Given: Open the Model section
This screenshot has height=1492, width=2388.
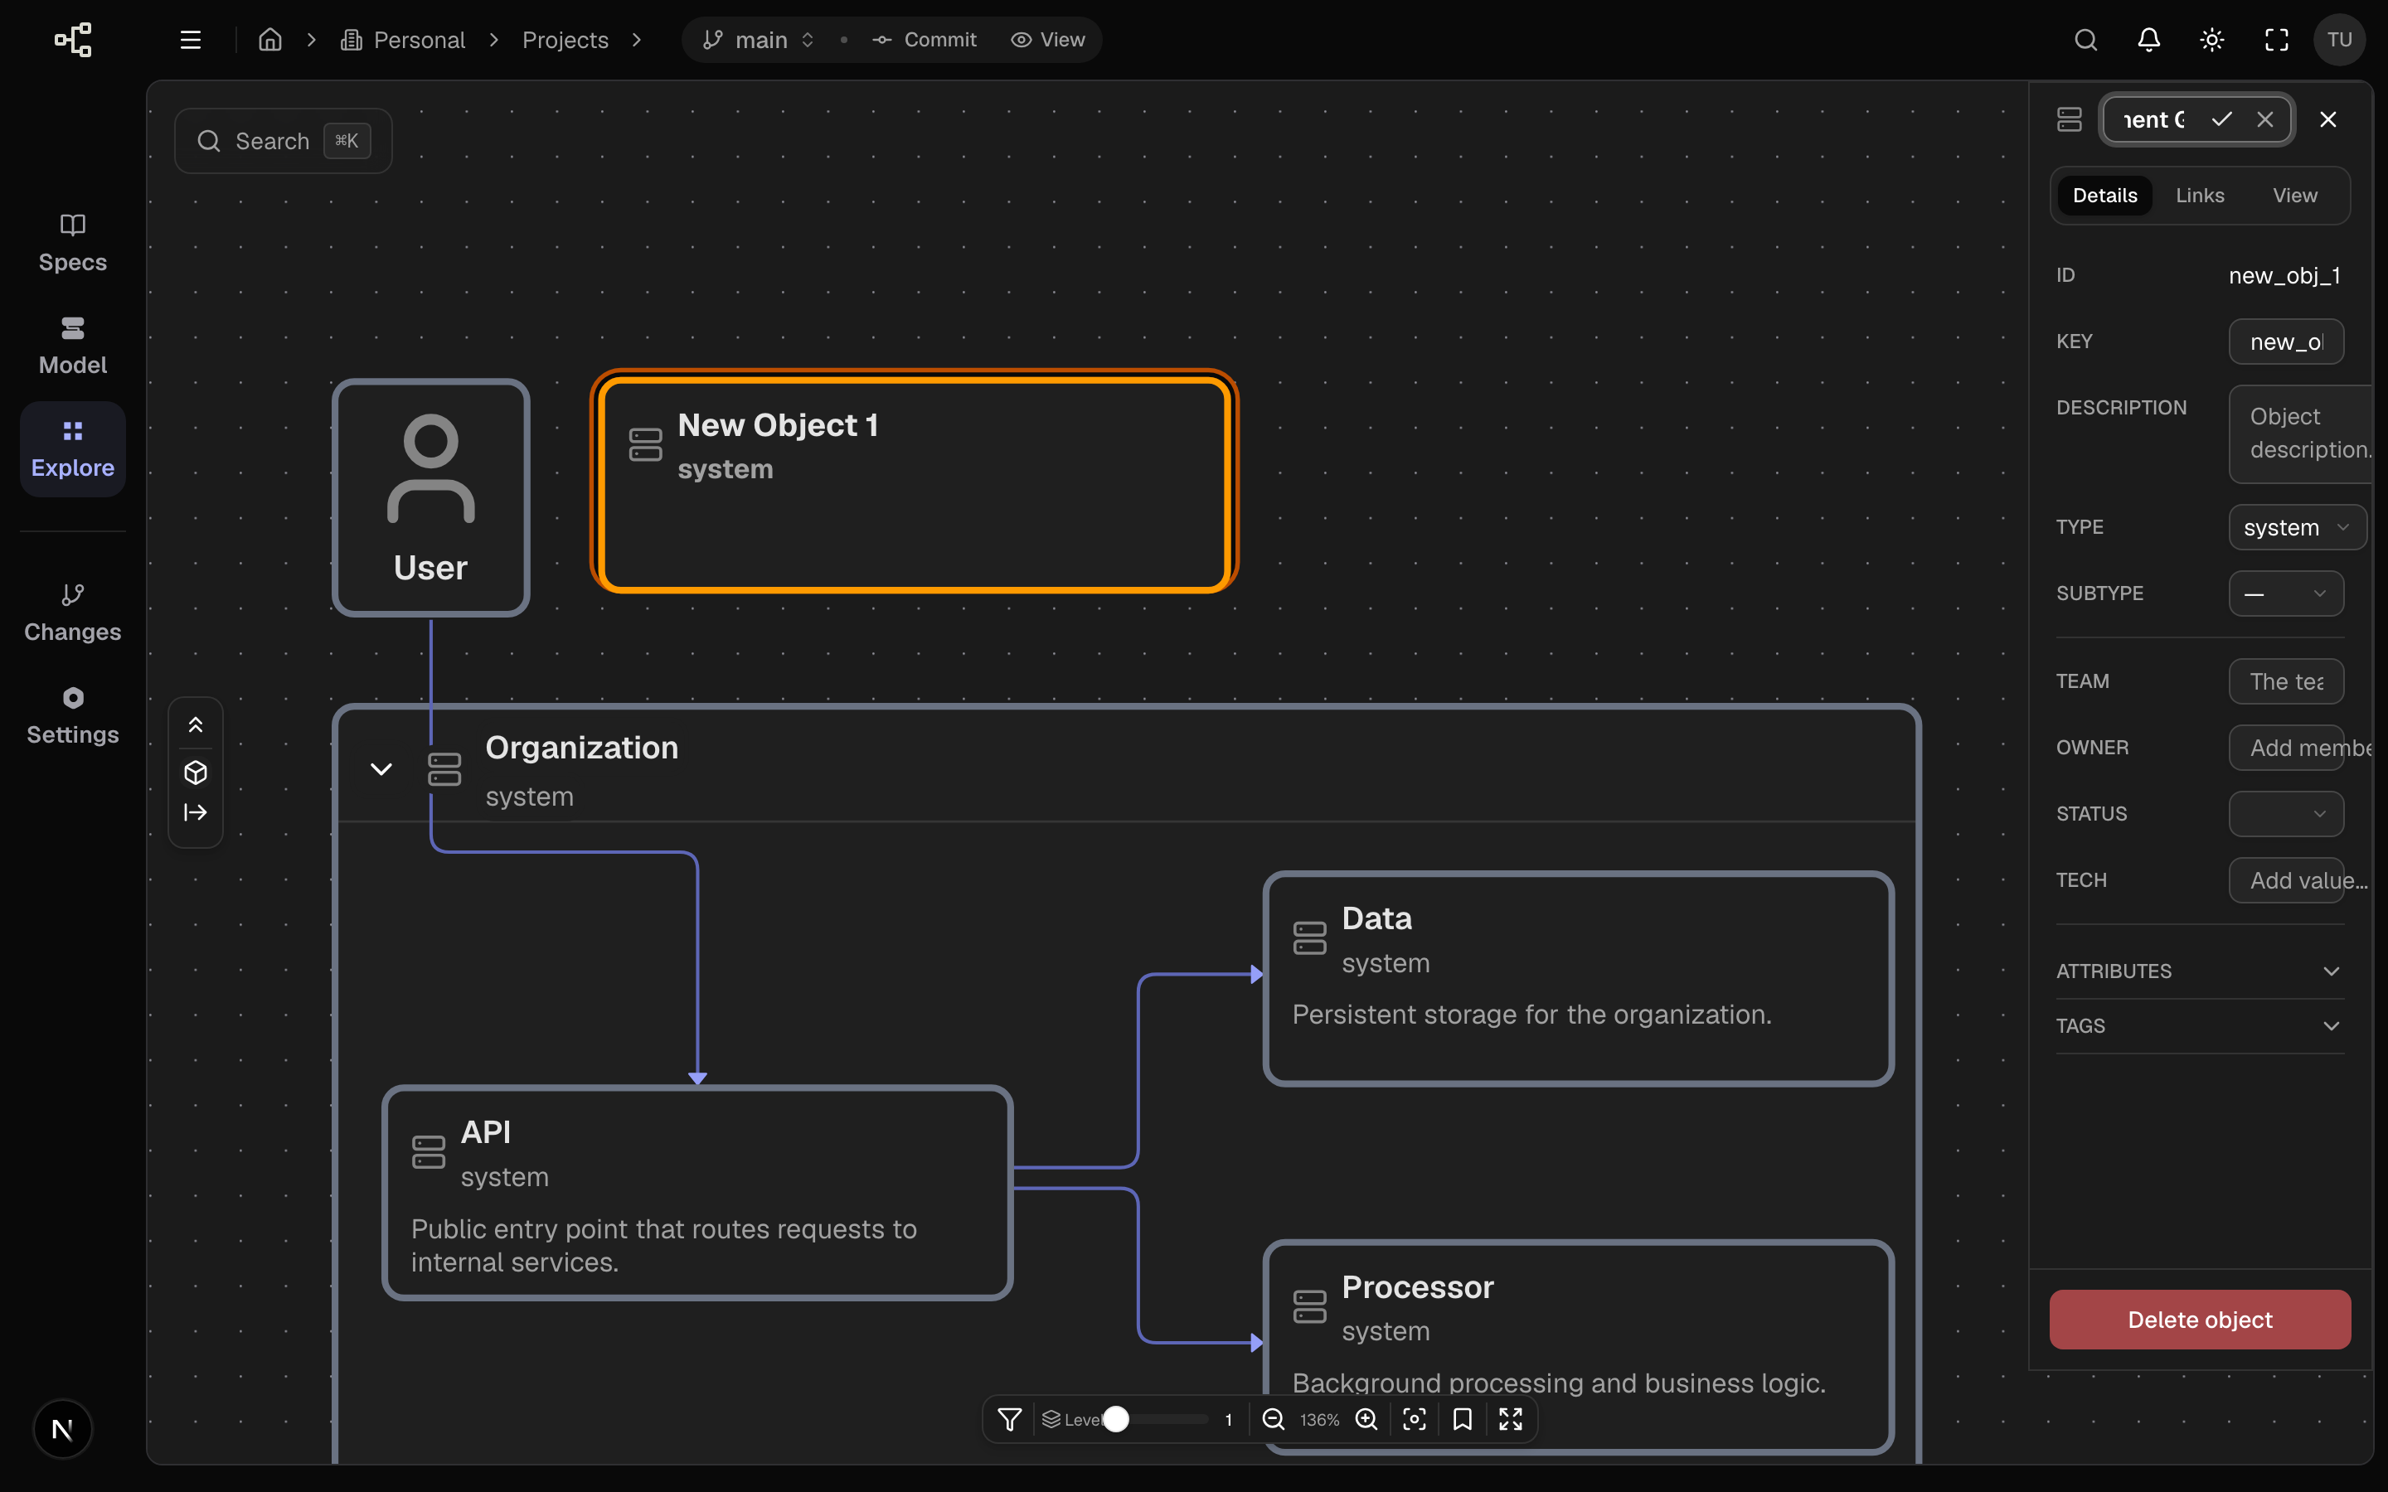Looking at the screenshot, I should point(73,346).
